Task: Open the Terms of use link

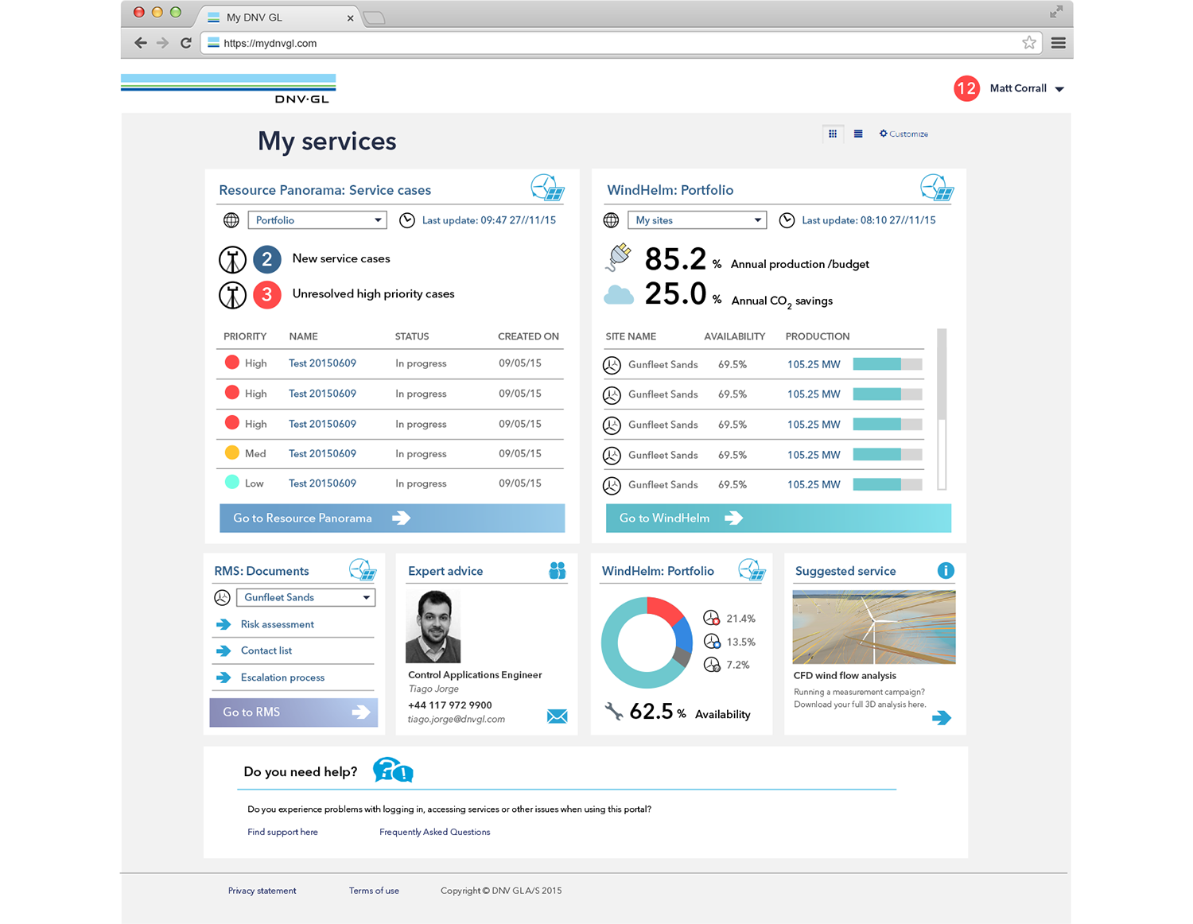Action: (374, 891)
